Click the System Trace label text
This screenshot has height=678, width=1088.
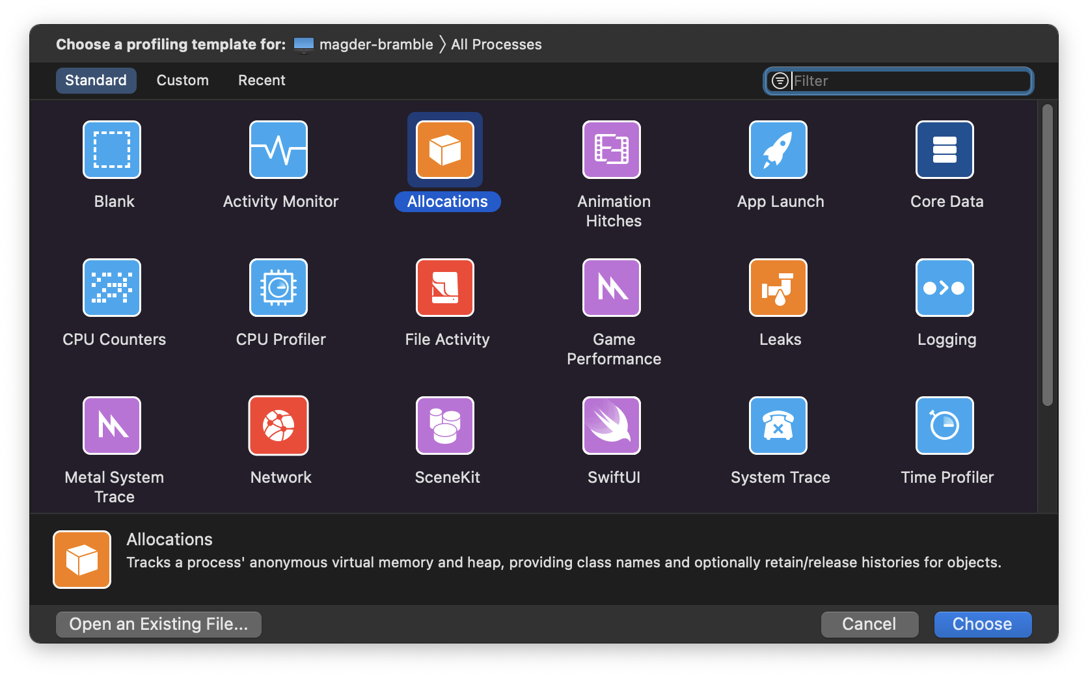(x=781, y=478)
